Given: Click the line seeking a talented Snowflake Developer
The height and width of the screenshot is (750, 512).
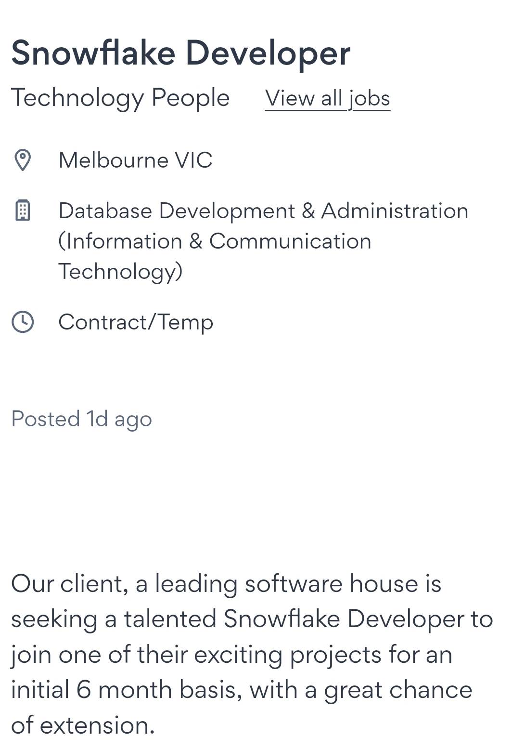Looking at the screenshot, I should (x=252, y=619).
